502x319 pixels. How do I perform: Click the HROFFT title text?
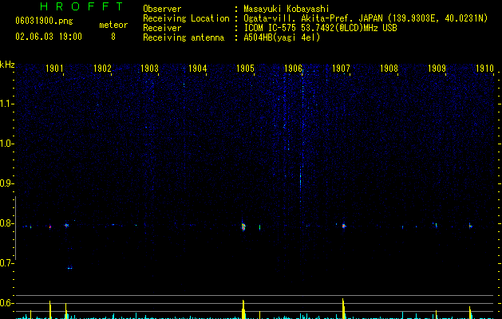point(81,6)
